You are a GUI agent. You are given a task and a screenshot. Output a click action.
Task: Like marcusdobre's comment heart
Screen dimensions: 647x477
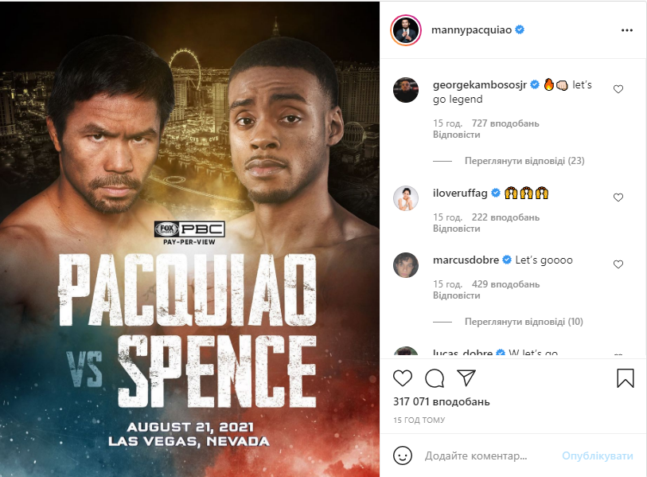[x=618, y=264]
